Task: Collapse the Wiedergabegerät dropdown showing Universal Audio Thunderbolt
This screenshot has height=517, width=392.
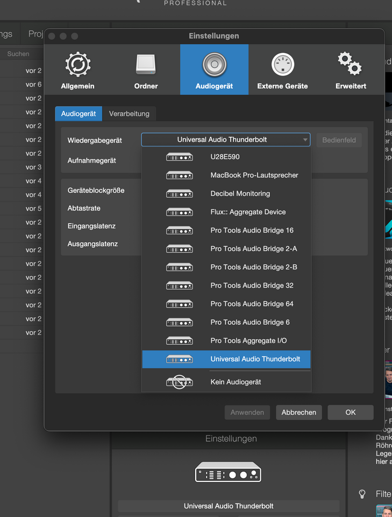Action: click(226, 140)
